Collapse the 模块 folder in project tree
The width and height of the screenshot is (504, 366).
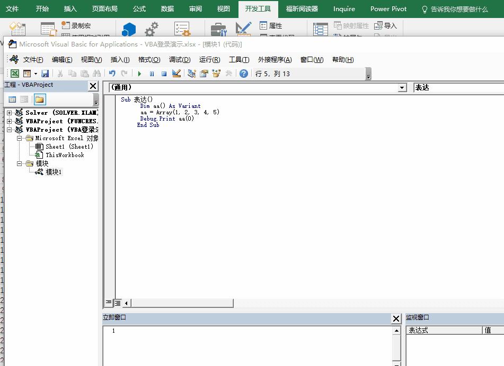(x=19, y=163)
